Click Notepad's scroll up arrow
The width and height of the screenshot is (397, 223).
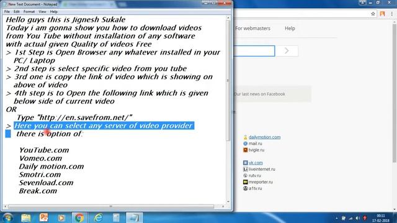[x=228, y=18]
